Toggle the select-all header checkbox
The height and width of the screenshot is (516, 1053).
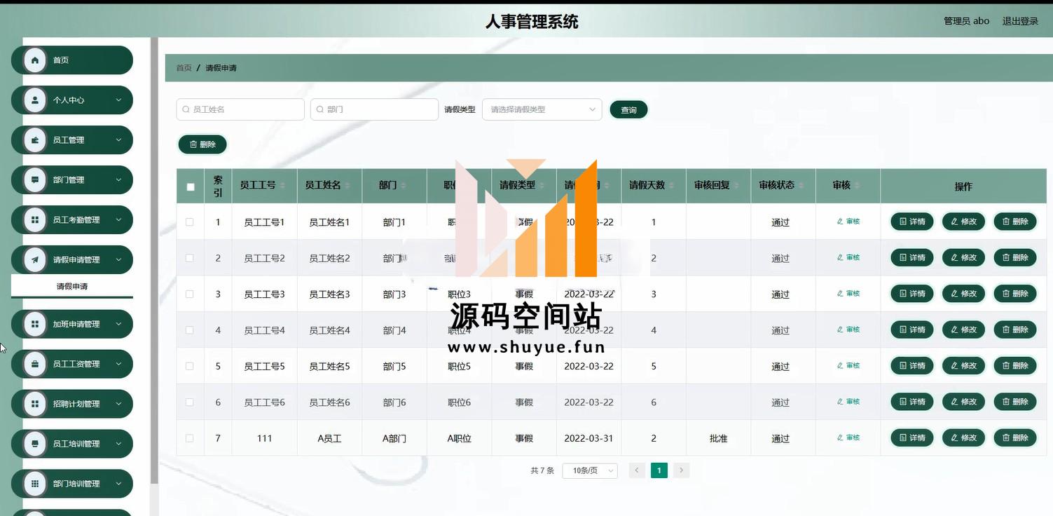tap(191, 186)
